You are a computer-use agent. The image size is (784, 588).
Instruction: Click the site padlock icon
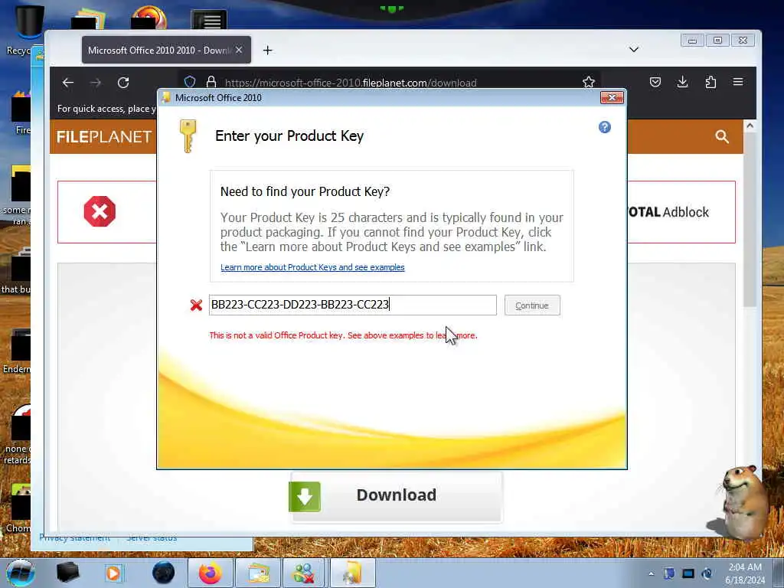coord(211,81)
